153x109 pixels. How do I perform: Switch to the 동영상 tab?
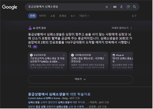[63, 16]
